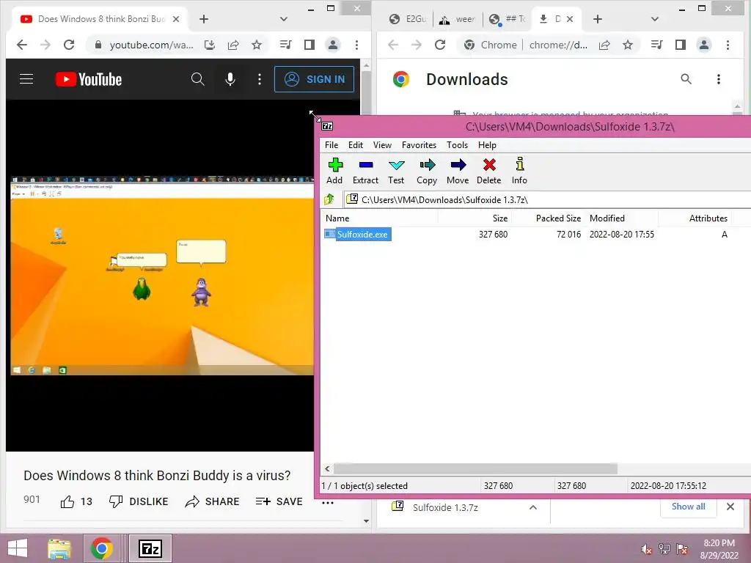Click Show all downloads
Image resolution: width=751 pixels, height=563 pixels.
(688, 507)
